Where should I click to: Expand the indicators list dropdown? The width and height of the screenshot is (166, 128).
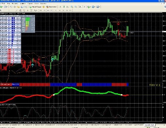pyautogui.click(x=90, y=7)
